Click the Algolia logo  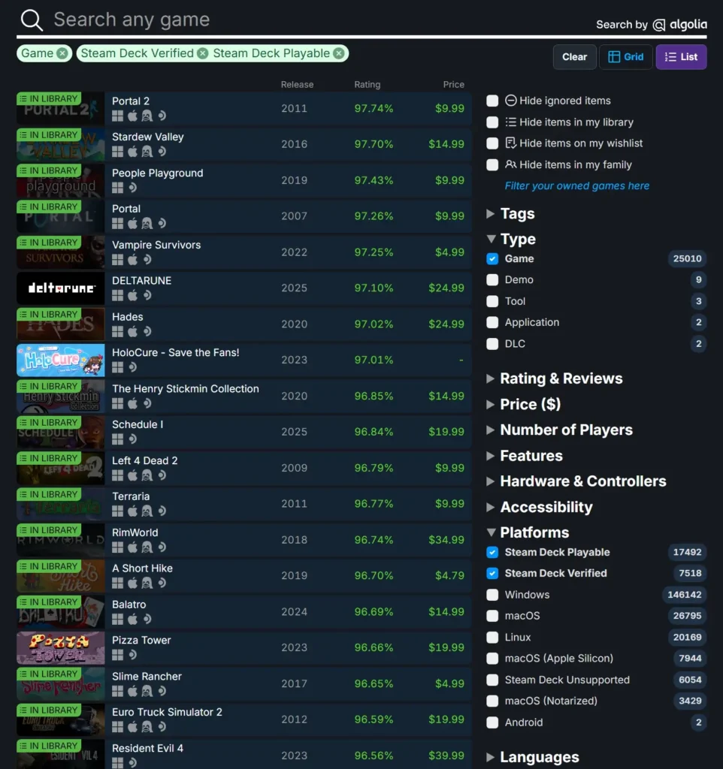[x=680, y=25]
